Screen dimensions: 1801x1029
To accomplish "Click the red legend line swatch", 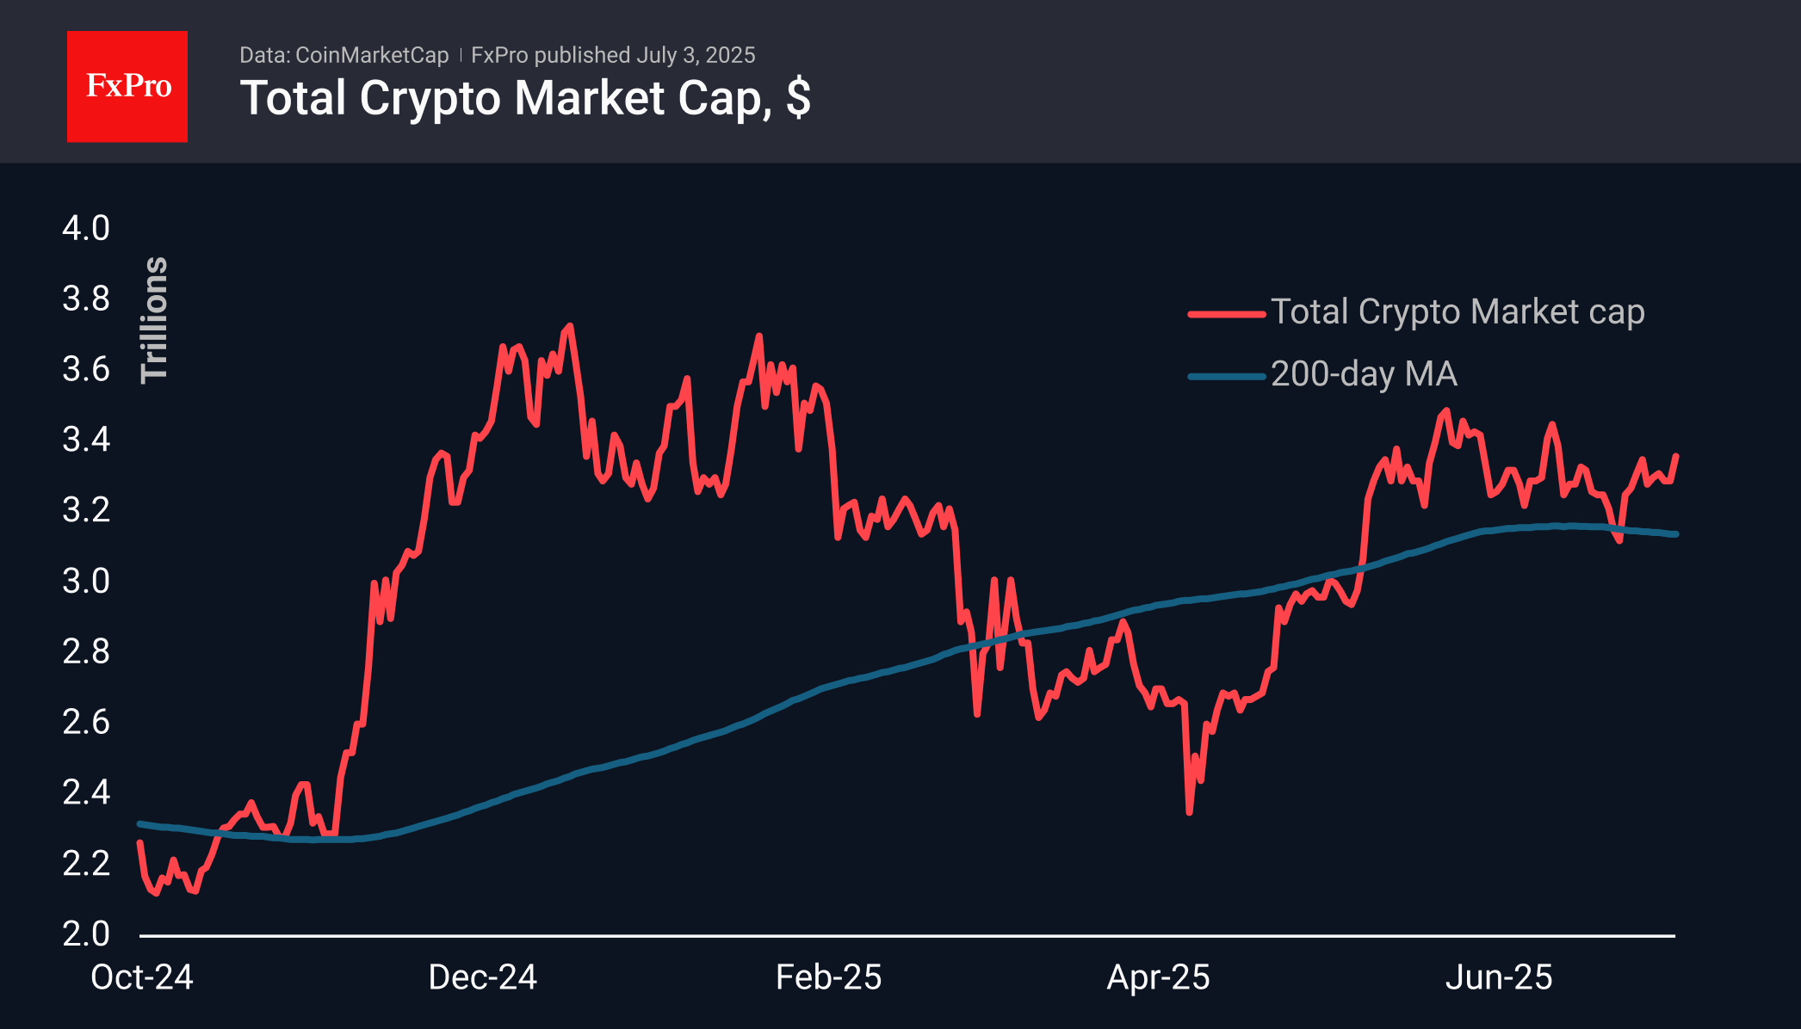I will [1226, 314].
